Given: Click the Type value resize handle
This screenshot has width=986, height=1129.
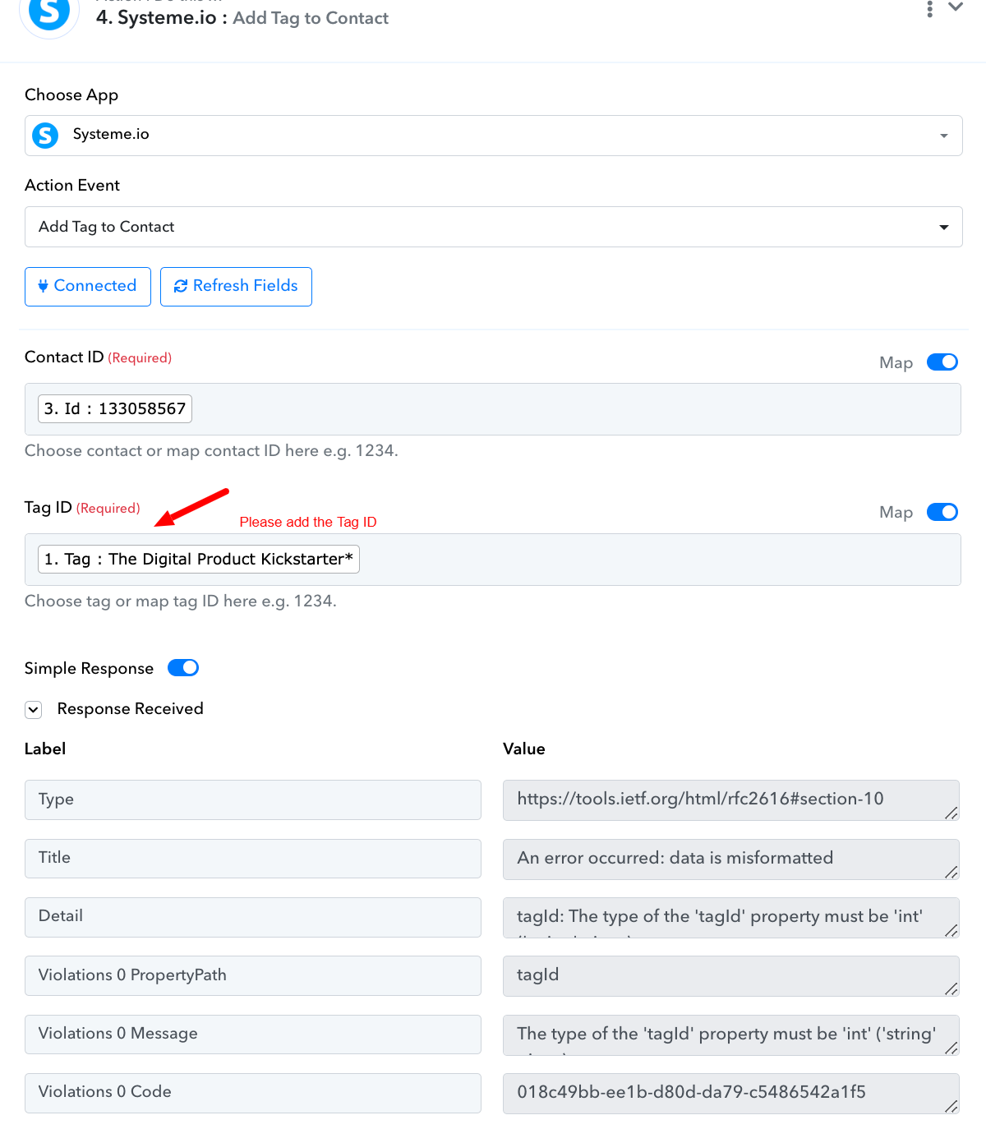Looking at the screenshot, I should point(951,813).
